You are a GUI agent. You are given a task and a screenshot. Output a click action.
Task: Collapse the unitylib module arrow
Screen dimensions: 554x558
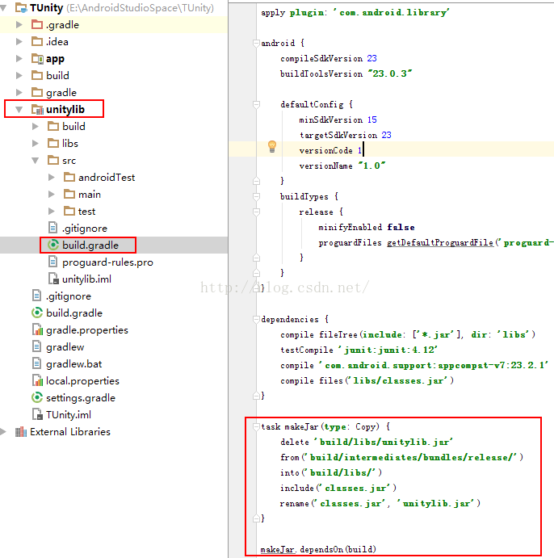pyautogui.click(x=19, y=110)
